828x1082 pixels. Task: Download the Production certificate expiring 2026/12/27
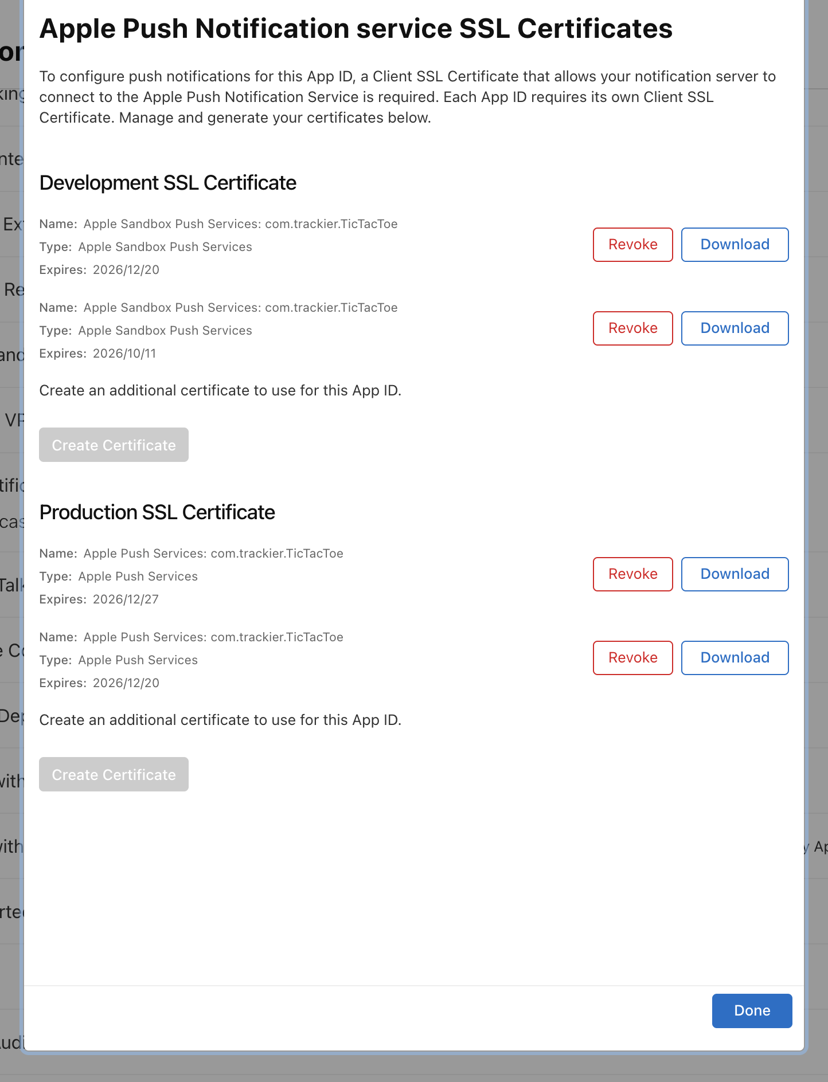[735, 574]
